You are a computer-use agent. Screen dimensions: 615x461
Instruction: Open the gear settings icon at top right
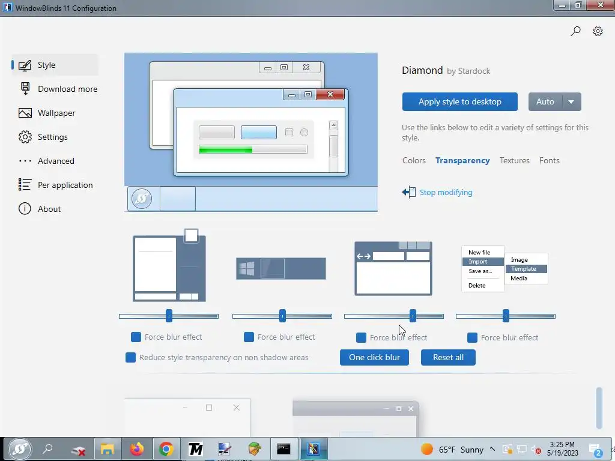pos(598,31)
